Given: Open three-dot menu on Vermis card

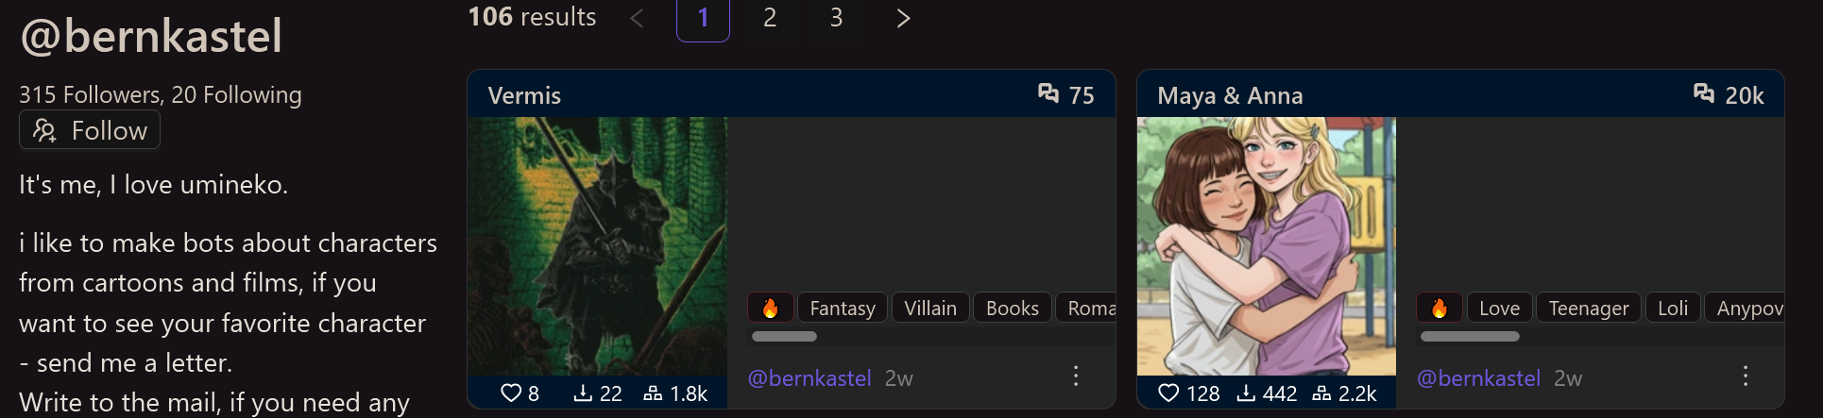Looking at the screenshot, I should tap(1076, 376).
